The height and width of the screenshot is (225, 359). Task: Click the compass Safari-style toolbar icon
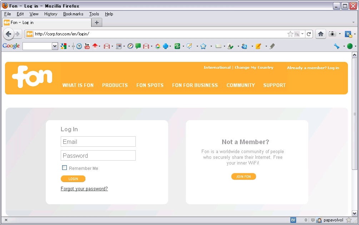tap(130, 46)
